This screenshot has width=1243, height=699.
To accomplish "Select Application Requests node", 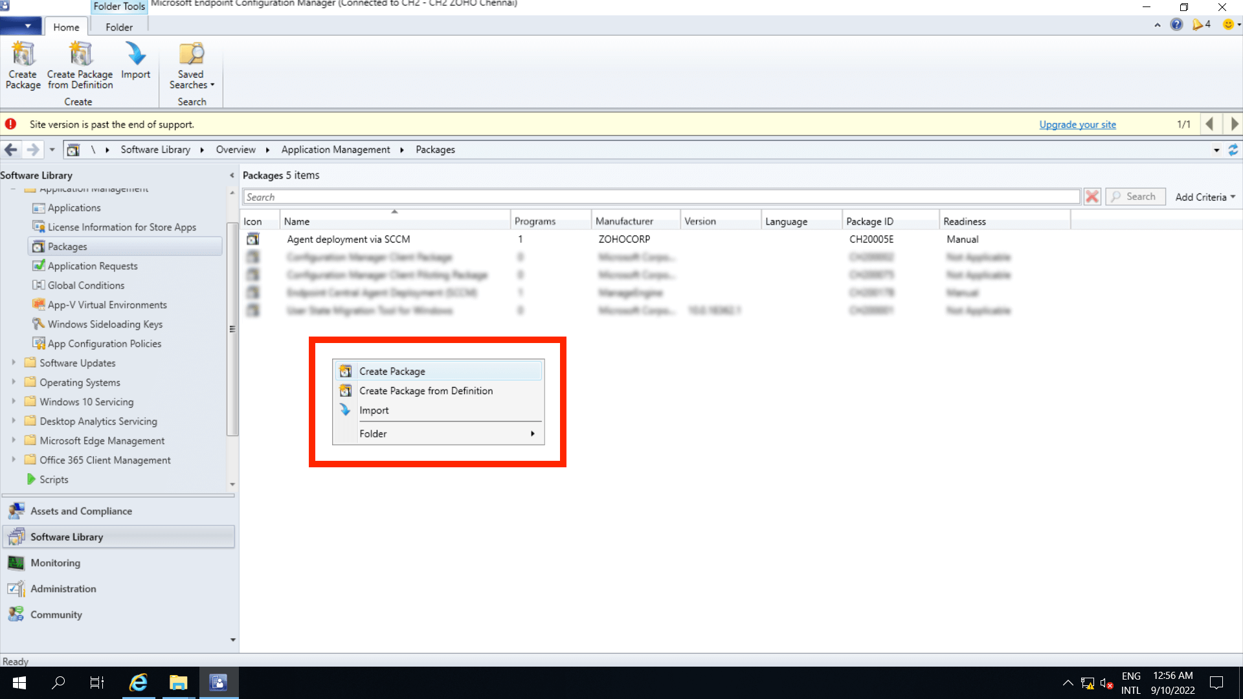I will (x=93, y=265).
